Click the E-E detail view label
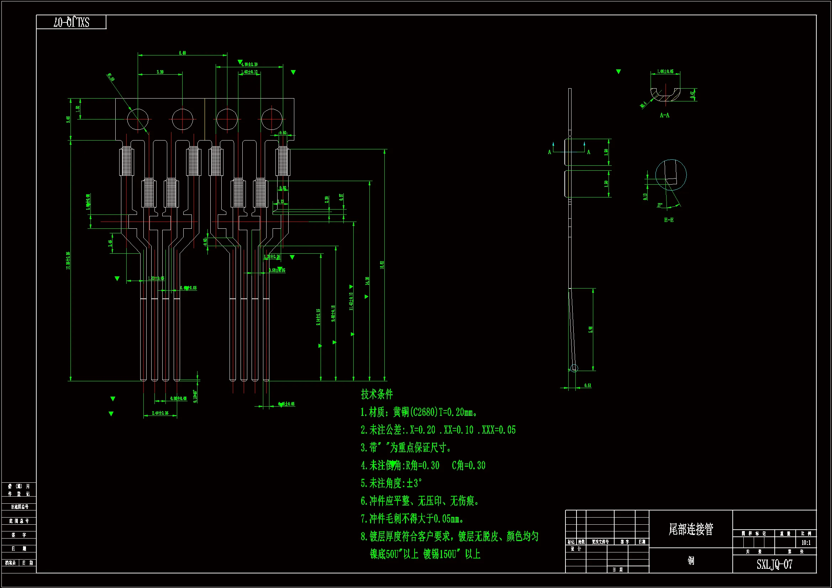Viewport: 832px width, 588px height. click(x=669, y=220)
